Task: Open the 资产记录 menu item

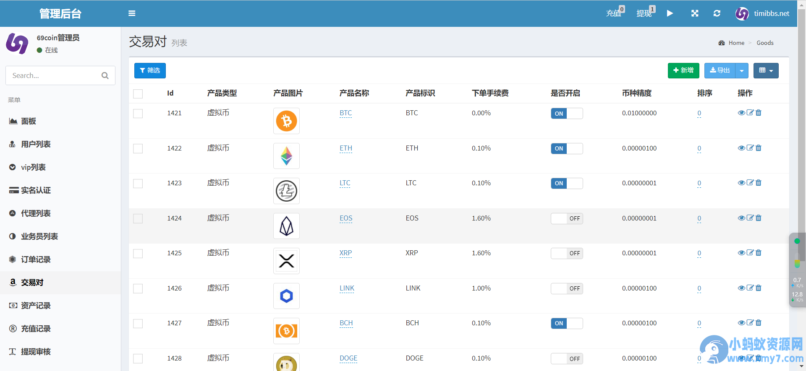Action: click(60, 306)
